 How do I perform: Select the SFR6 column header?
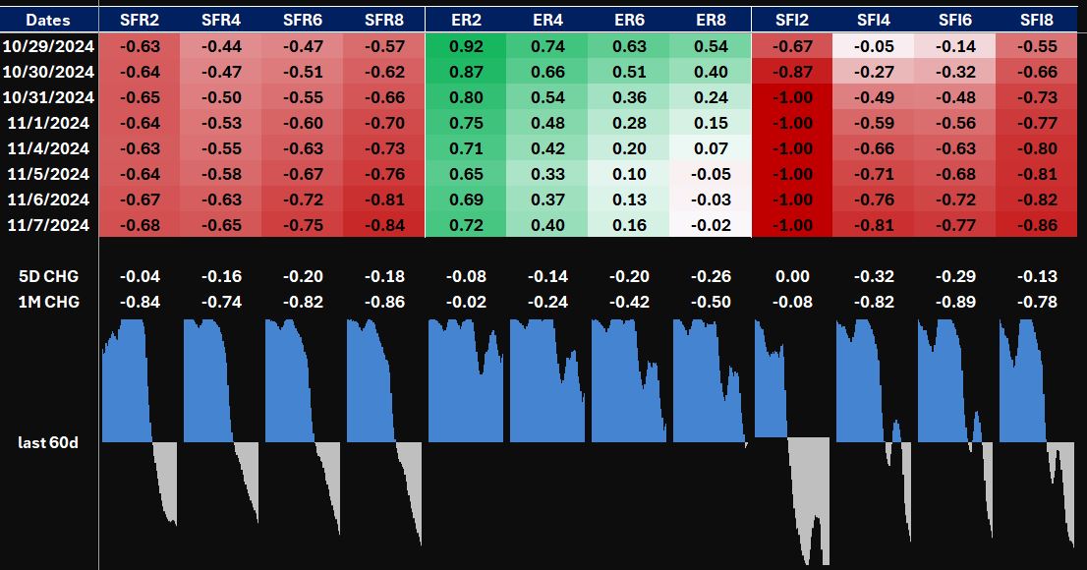[303, 20]
